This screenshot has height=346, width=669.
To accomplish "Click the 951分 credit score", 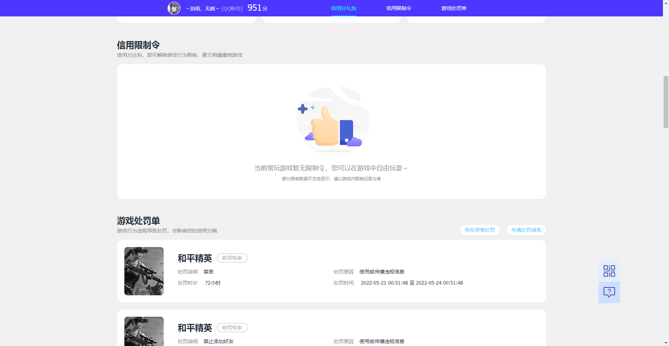I will [257, 8].
